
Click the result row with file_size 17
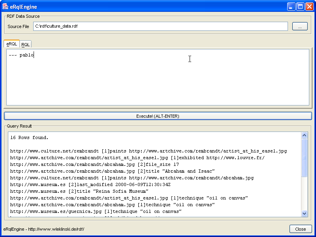(x=94, y=164)
